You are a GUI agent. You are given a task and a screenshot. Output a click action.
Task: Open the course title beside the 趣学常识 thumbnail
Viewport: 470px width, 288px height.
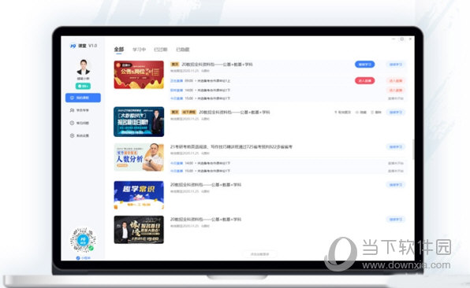206,185
